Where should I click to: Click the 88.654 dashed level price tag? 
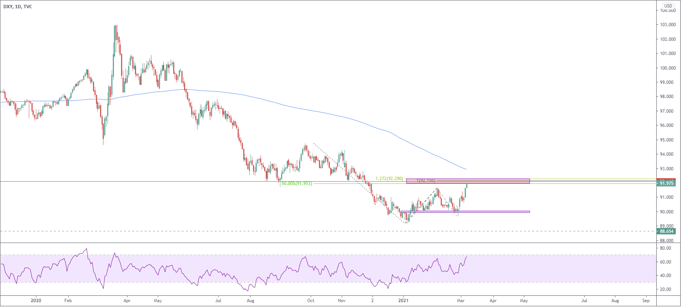[x=667, y=231]
